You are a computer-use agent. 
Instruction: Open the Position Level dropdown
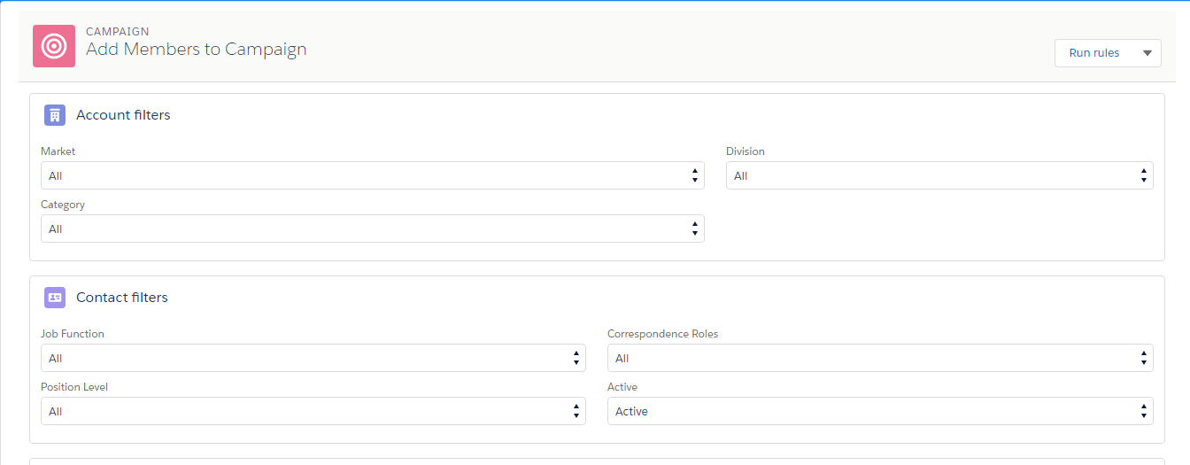(x=313, y=411)
